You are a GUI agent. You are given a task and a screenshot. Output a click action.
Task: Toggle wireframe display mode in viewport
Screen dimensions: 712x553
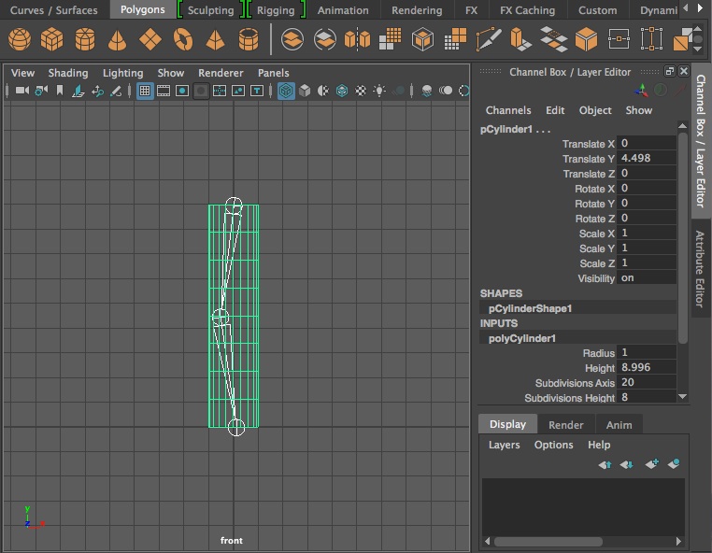286,91
